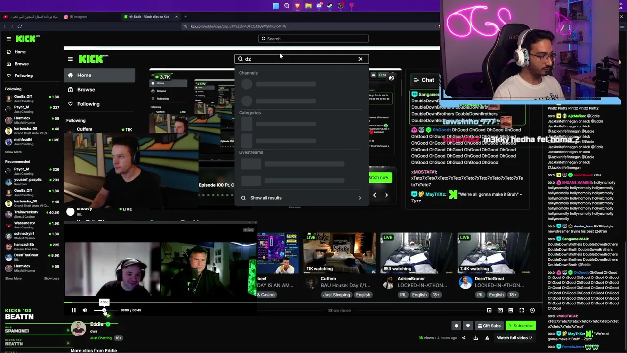Image resolution: width=627 pixels, height=353 pixels.
Task: Toggle the inner Kick hamburger menu
Action: coord(70,59)
